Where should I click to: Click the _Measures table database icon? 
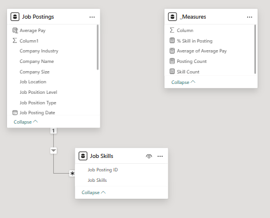172,17
